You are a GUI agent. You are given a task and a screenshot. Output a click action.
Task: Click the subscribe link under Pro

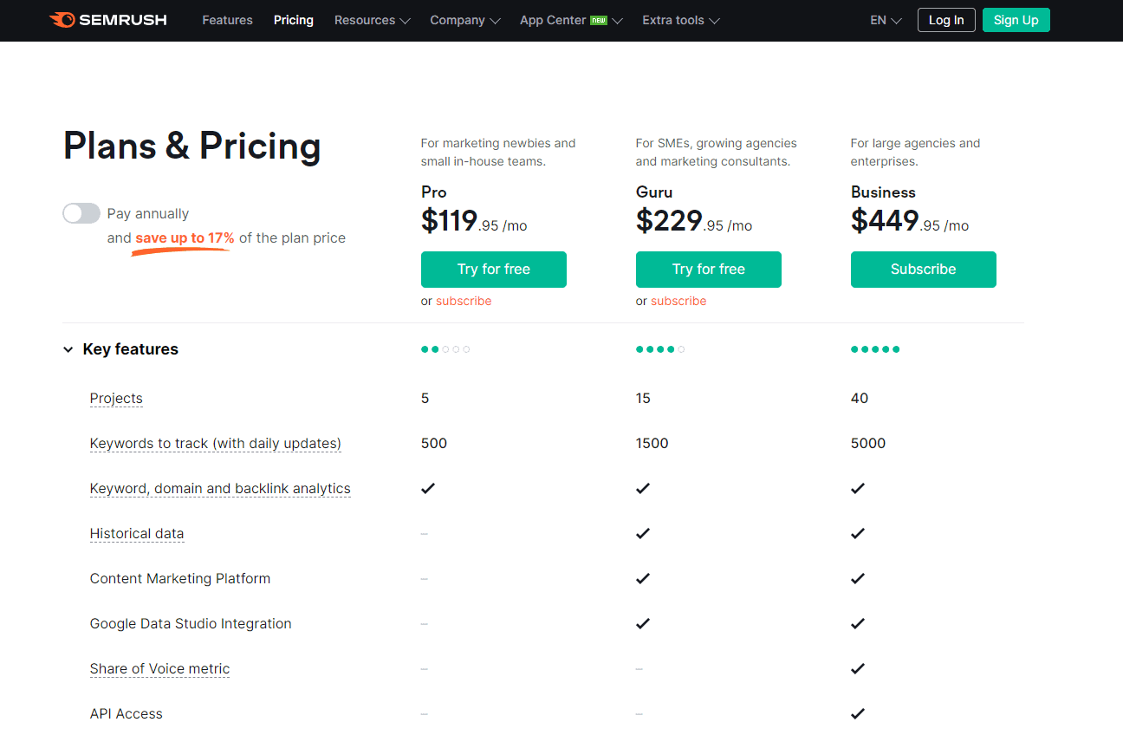pos(464,301)
